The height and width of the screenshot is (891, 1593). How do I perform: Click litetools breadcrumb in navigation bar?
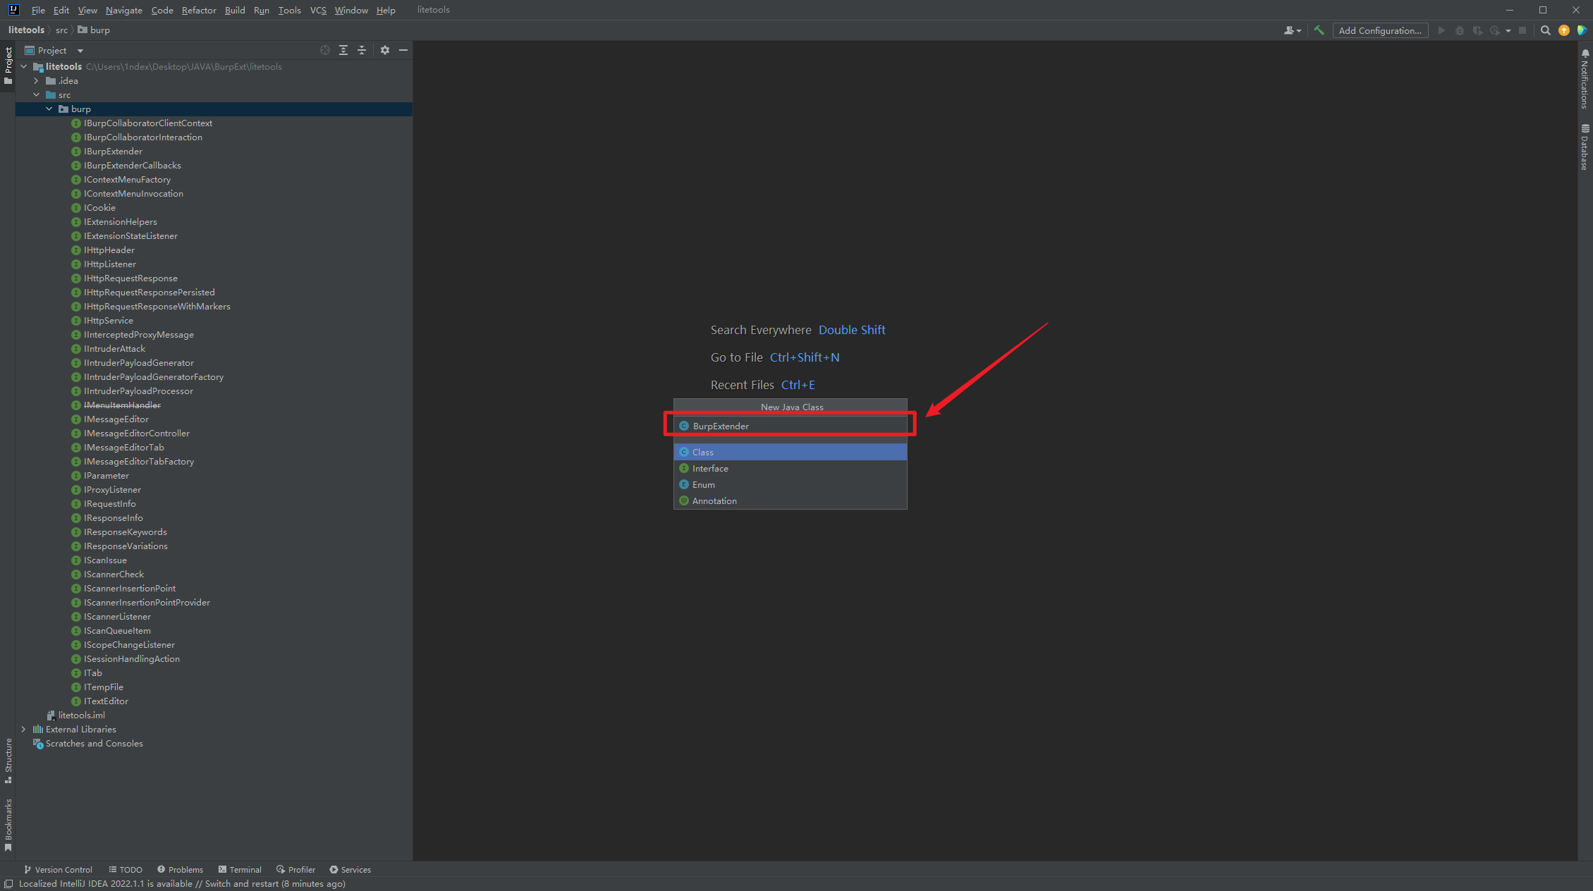(x=26, y=30)
